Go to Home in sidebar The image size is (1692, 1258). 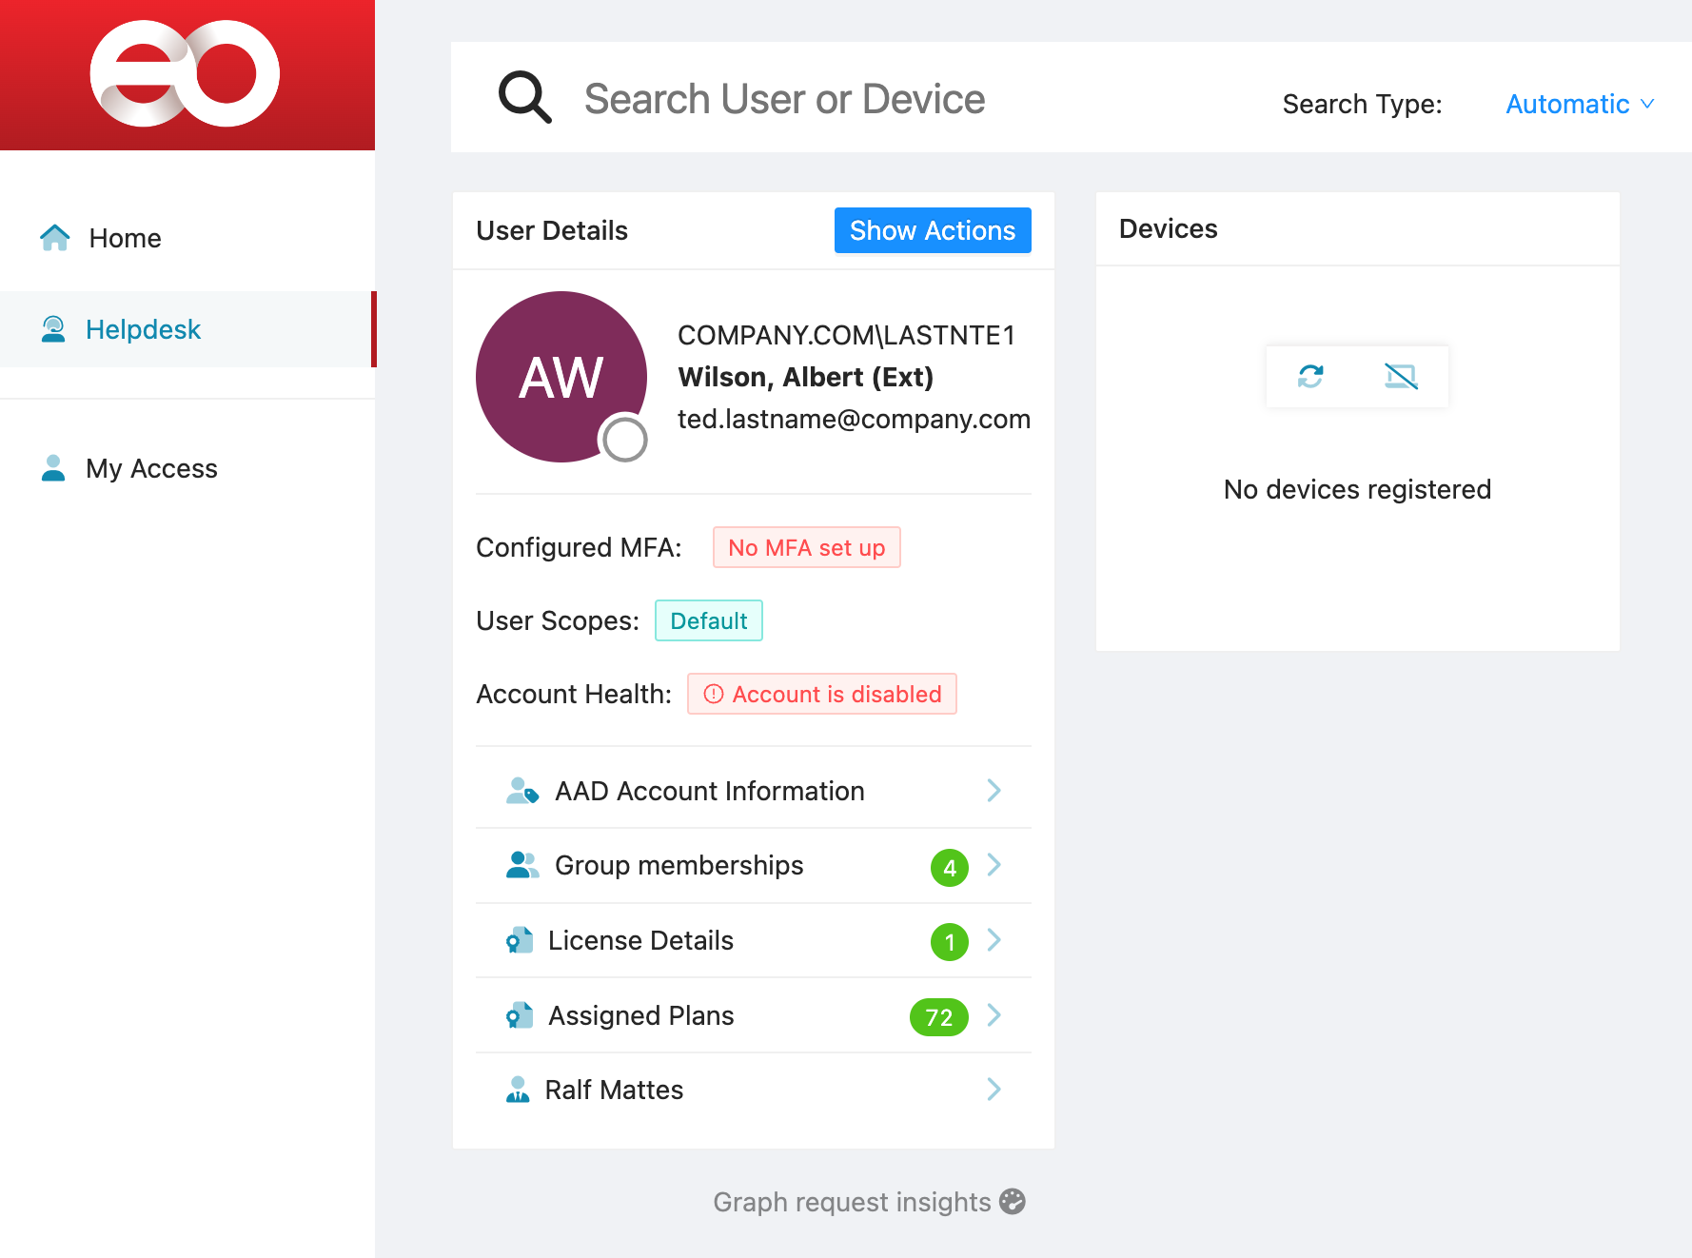pyautogui.click(x=125, y=238)
